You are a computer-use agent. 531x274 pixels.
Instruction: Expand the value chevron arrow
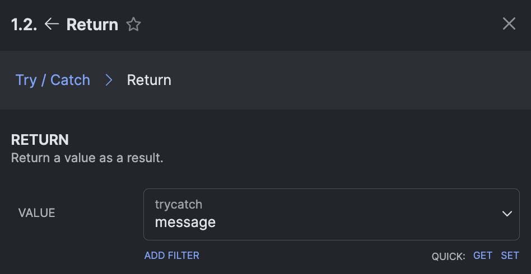507,214
